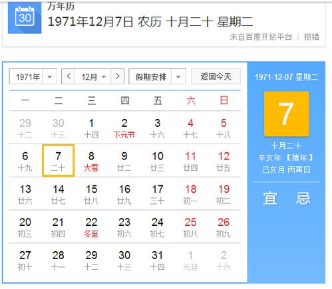Select December 25 (初八)
Image resolution: width=332 pixels, height=289 pixels.
pos(190,227)
